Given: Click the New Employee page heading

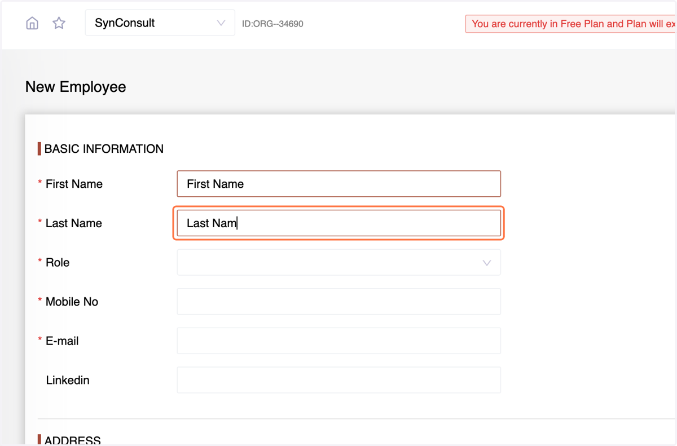Looking at the screenshot, I should (76, 87).
